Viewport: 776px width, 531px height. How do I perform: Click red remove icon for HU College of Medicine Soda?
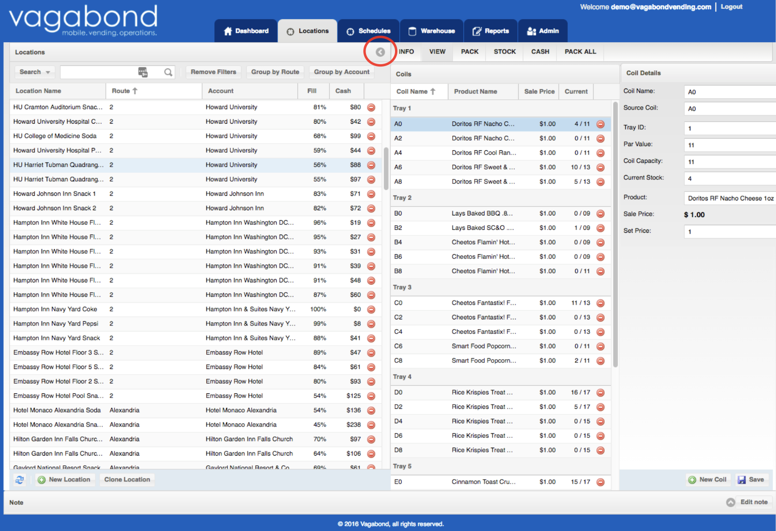tap(371, 136)
